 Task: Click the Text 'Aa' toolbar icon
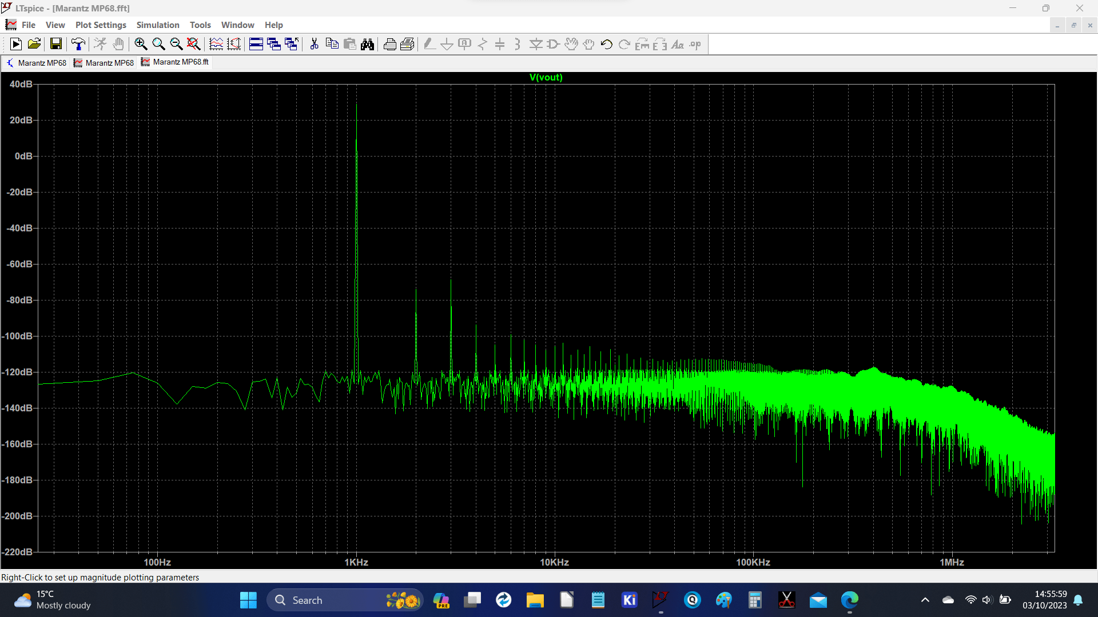[678, 44]
